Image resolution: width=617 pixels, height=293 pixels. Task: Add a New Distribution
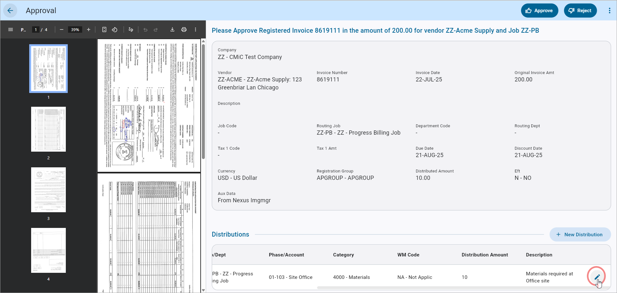[580, 235]
